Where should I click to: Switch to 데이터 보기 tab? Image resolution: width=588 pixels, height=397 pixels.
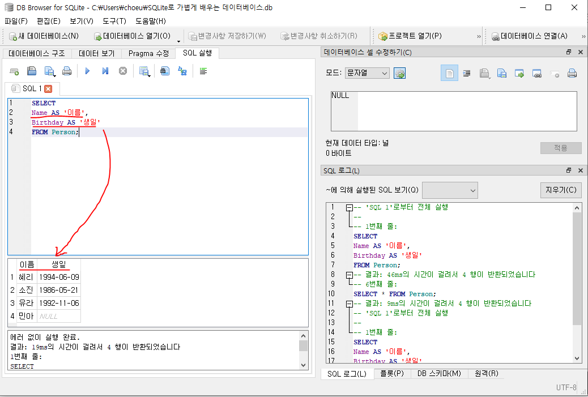[96, 54]
